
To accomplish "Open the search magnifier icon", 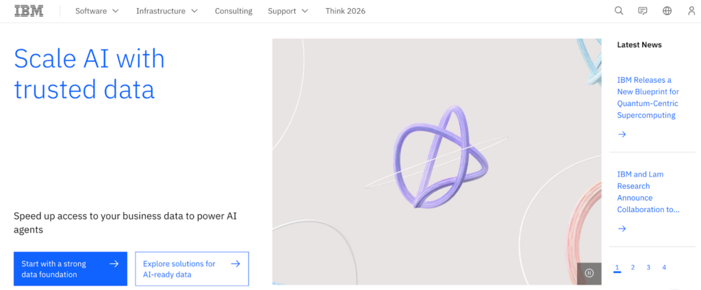I will point(619,11).
